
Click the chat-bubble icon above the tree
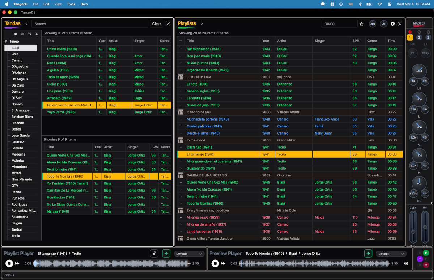[22, 34]
